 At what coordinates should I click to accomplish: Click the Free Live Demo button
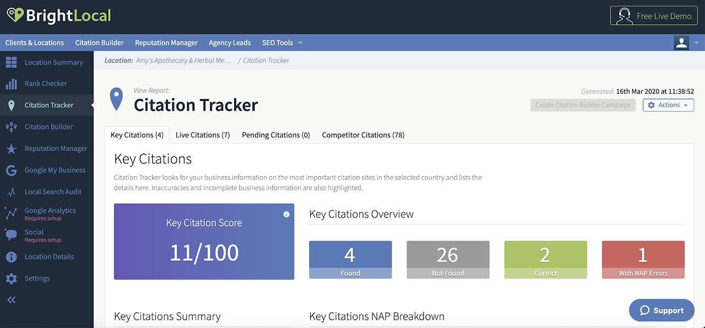coord(654,16)
